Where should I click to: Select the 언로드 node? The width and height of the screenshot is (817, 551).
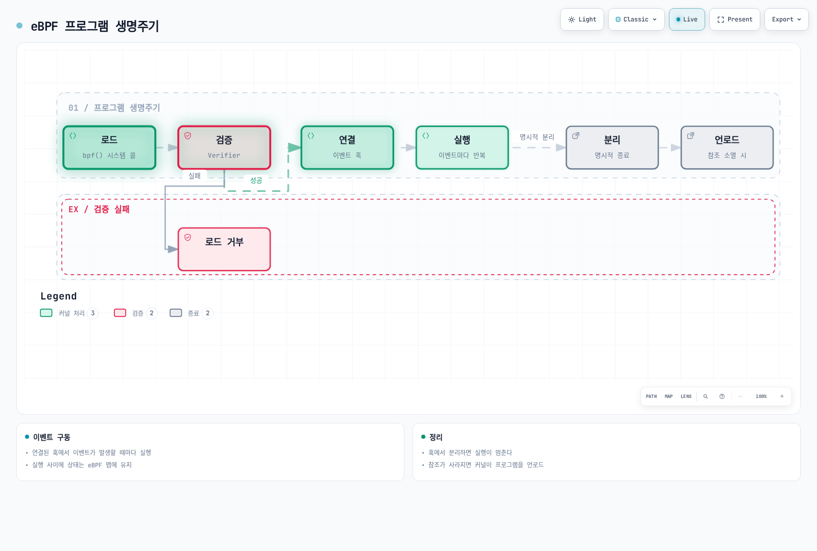click(727, 147)
